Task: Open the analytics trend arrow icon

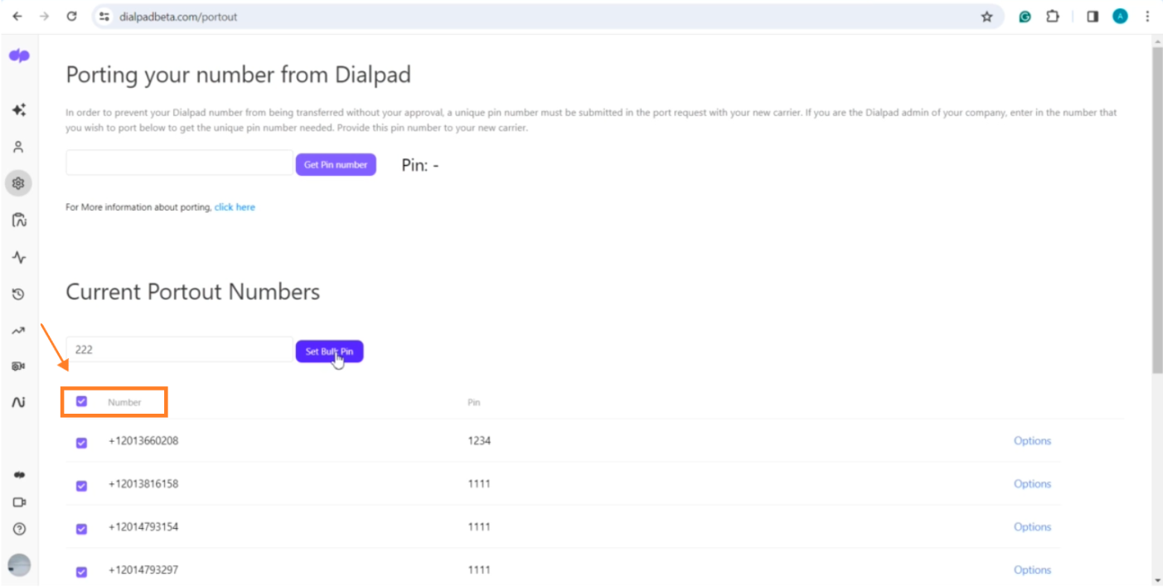Action: [x=18, y=330]
